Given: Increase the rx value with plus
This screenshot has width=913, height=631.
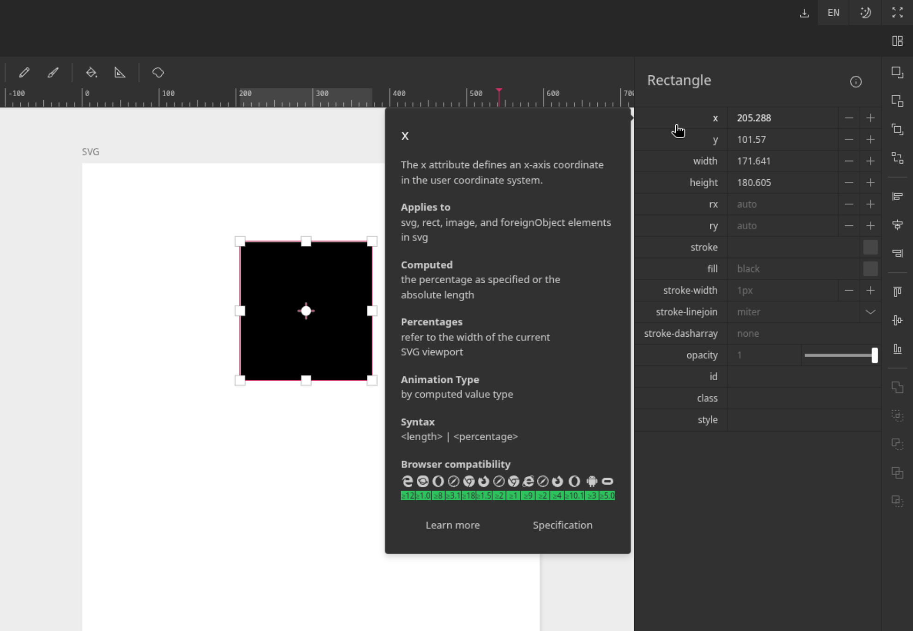Looking at the screenshot, I should pyautogui.click(x=871, y=204).
